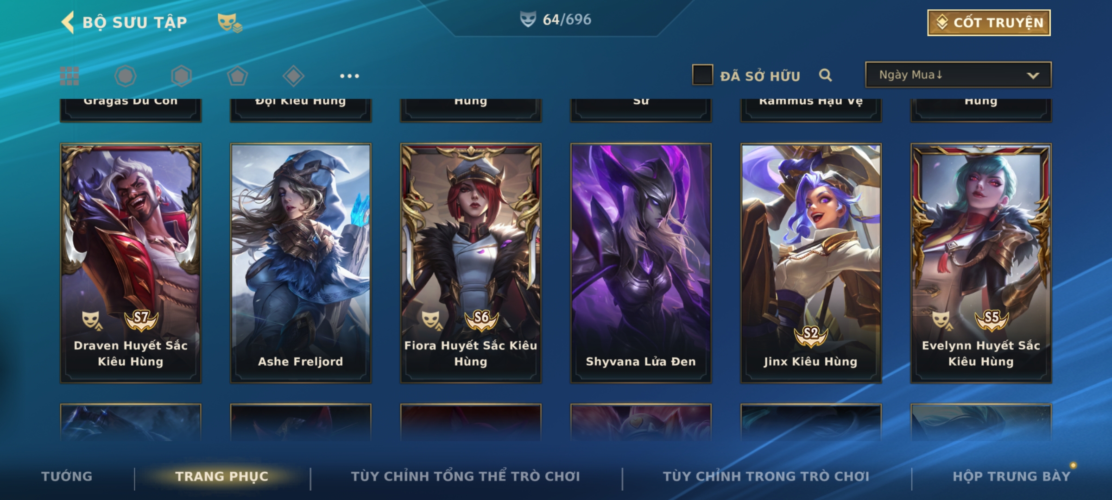Open the Jinx Kiêu Hùng skin card
Screen dimensions: 1112x500
point(811,263)
